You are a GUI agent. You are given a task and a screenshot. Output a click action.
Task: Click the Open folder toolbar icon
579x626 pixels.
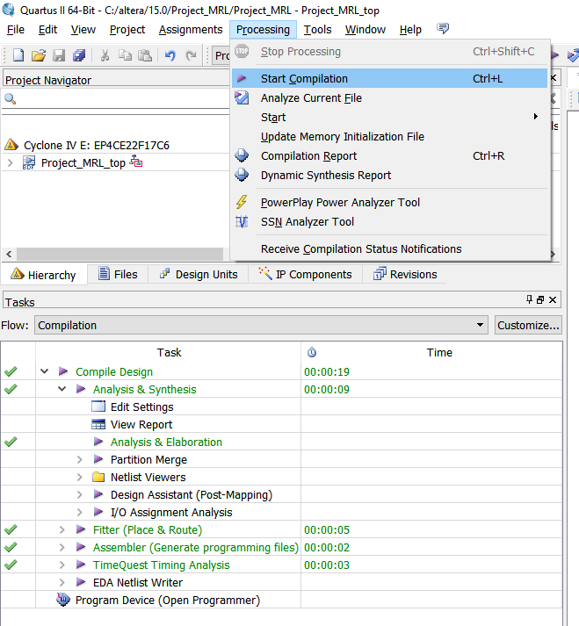click(39, 55)
